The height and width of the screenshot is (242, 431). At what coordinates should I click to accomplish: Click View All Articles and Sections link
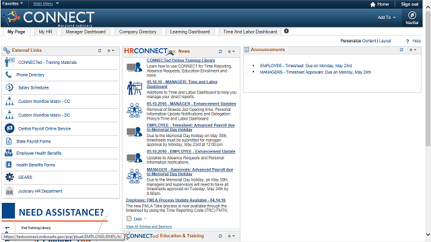[x=149, y=227]
